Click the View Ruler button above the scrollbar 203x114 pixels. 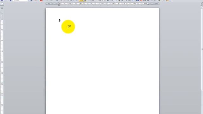point(202,4)
